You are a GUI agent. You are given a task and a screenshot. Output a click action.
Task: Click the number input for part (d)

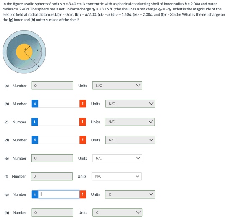point(59,140)
